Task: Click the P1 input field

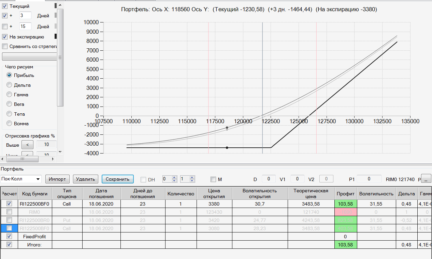Action: pyautogui.click(x=369, y=179)
